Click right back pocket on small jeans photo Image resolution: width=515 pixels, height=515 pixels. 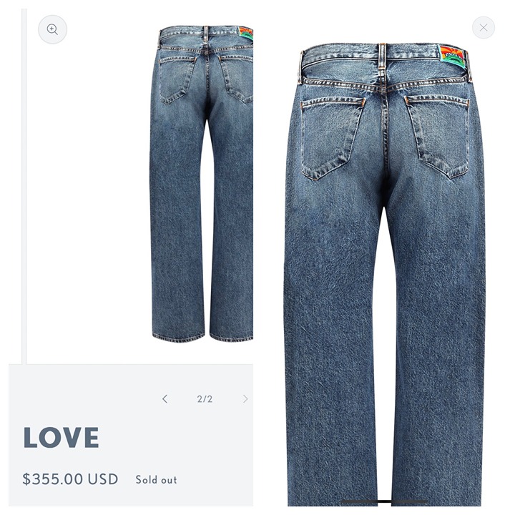[236, 79]
